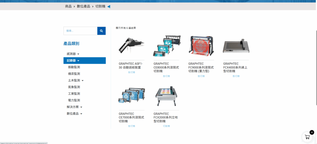The height and width of the screenshot is (144, 317).
Task: Expand the 感測器 category dropdown
Action: tap(78, 54)
